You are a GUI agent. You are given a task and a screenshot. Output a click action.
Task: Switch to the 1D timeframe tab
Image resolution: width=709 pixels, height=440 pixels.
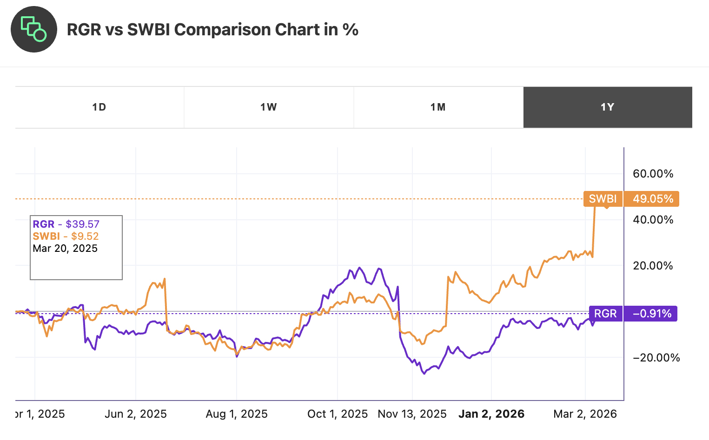pos(99,107)
